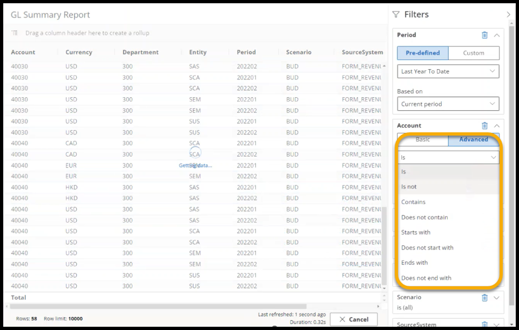
Task: Click the Scenario filter trash icon
Action: click(484, 298)
